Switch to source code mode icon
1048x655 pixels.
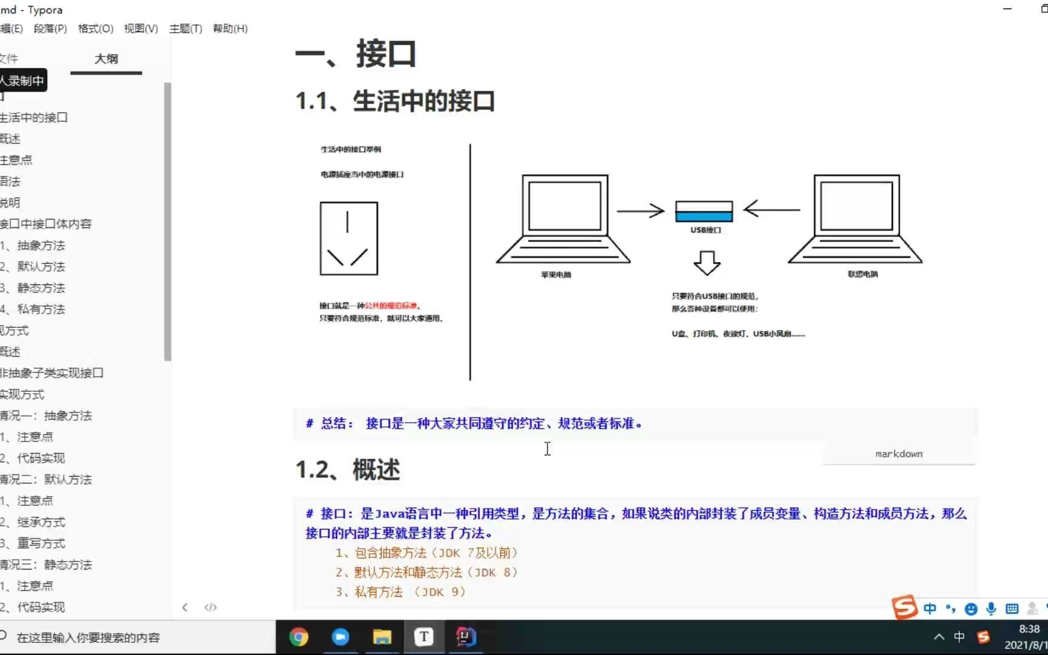210,607
